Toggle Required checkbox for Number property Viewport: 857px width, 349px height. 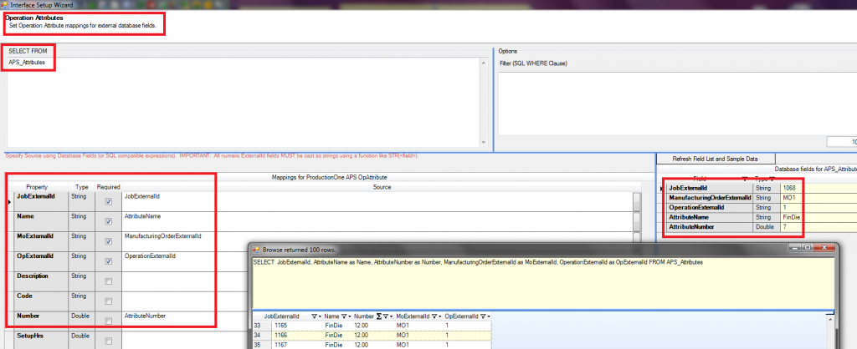point(109,321)
